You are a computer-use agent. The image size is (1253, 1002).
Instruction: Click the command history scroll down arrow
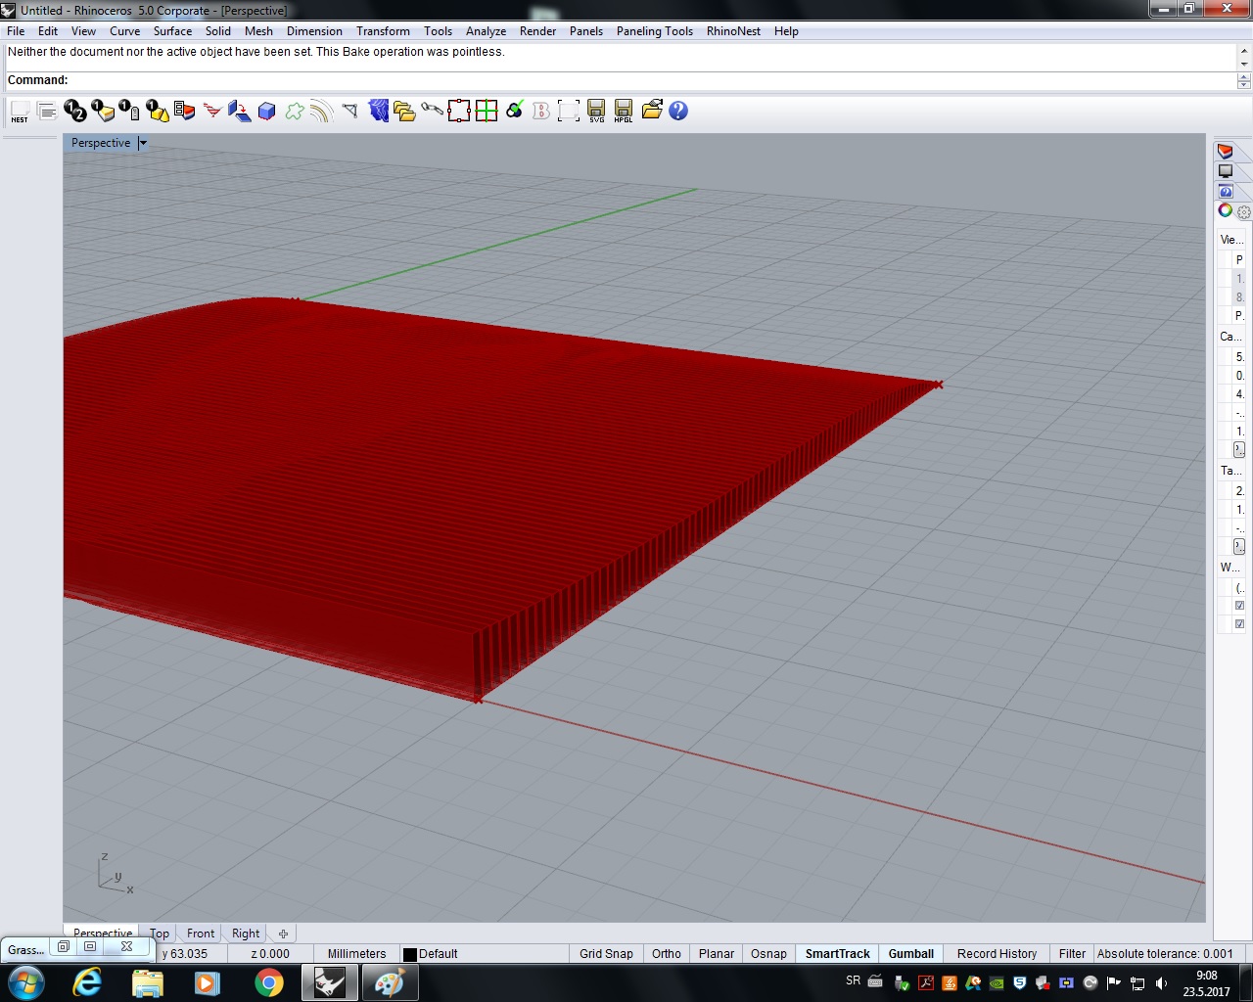coord(1244,64)
